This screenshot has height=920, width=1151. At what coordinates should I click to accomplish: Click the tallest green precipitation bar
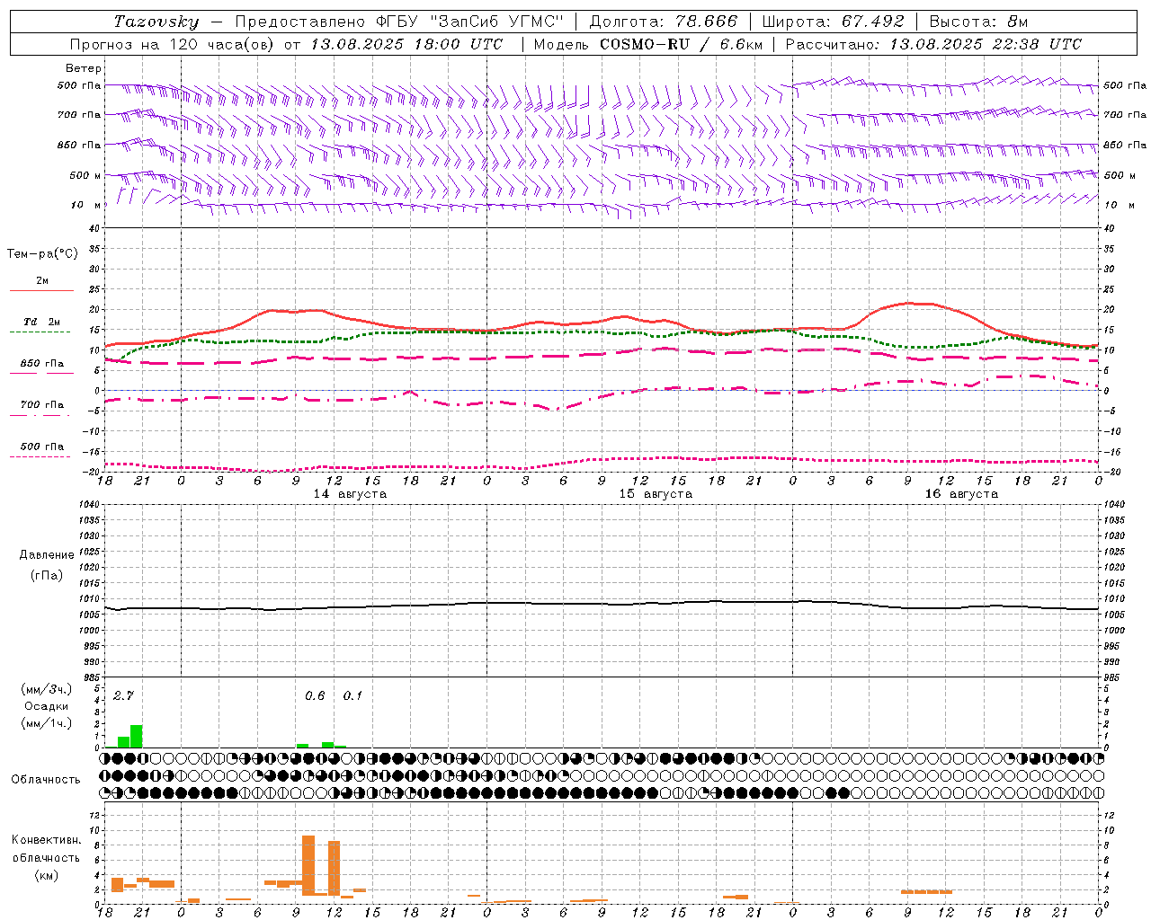pos(137,736)
